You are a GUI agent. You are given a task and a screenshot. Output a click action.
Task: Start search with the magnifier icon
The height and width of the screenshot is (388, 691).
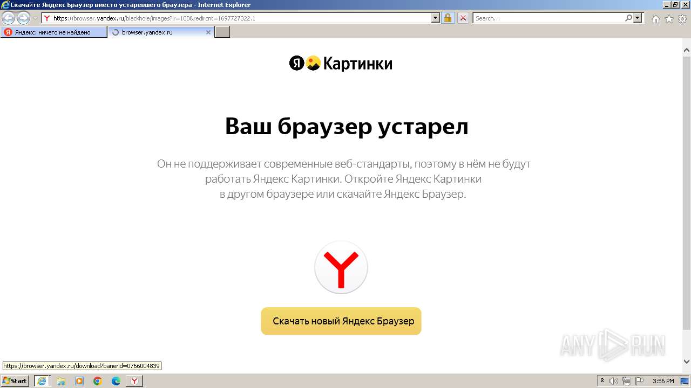628,18
